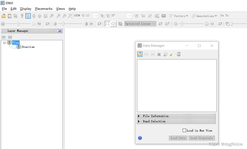The width and height of the screenshot is (247, 149).
Task: Open the Data Manager clipboard icon in toolbar
Action: pos(9,16)
